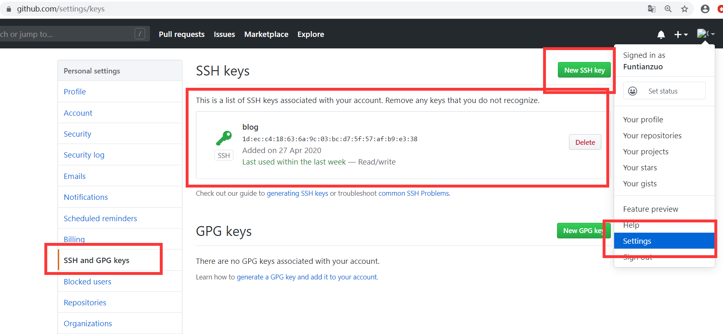Click the Personal settings header

[92, 71]
